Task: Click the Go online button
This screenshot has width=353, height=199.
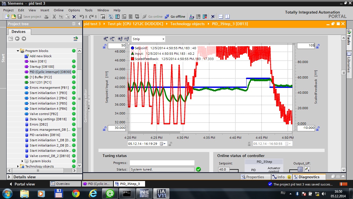Action: pyautogui.click(x=153, y=17)
